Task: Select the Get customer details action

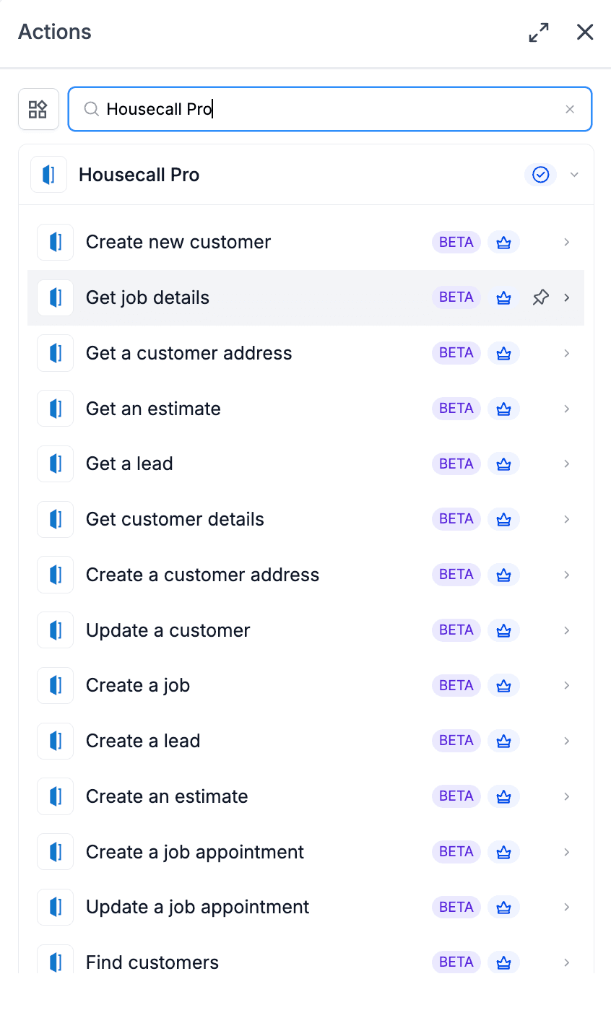Action: pos(305,519)
